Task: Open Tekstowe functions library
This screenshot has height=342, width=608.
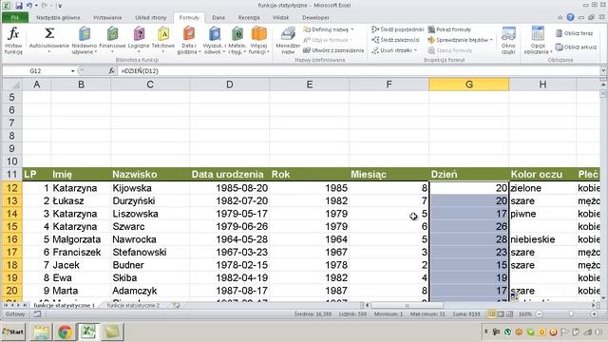Action: coord(163,40)
